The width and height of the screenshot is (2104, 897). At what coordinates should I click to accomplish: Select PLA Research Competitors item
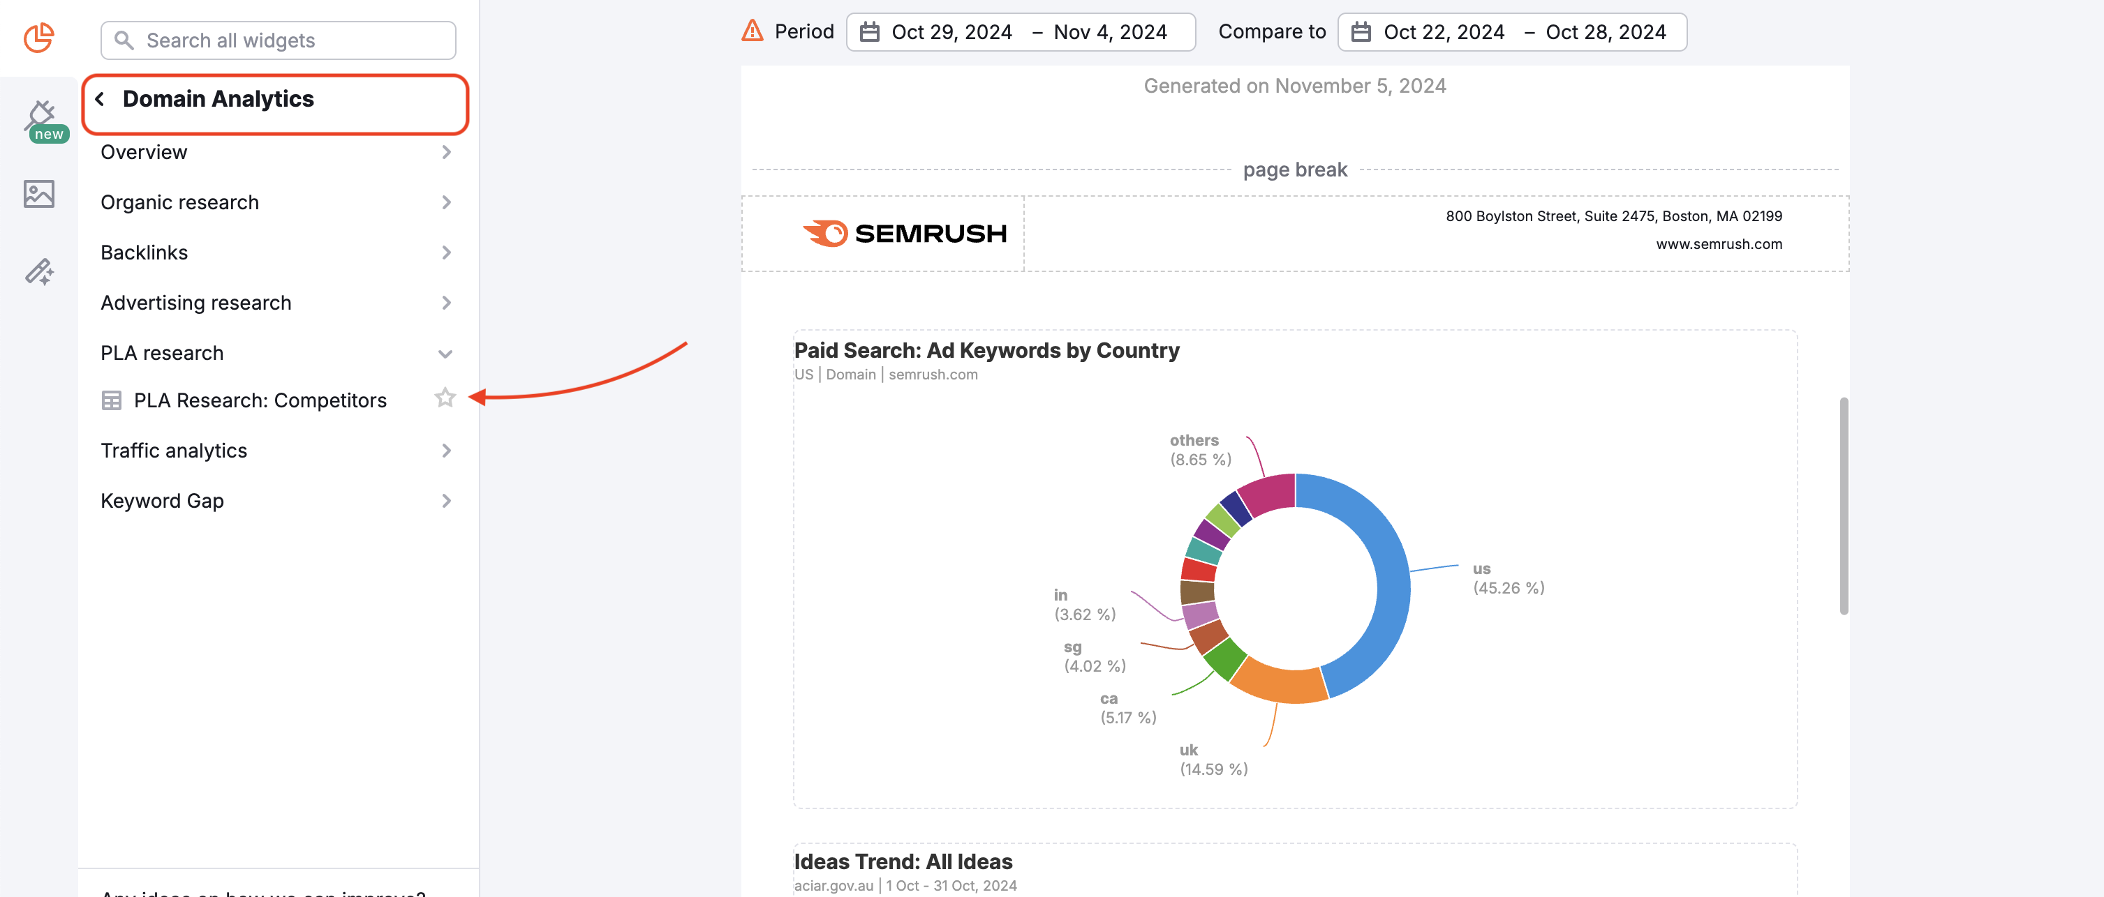click(x=260, y=398)
